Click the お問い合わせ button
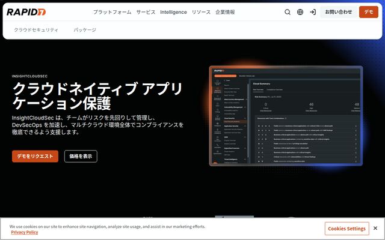 click(x=339, y=12)
